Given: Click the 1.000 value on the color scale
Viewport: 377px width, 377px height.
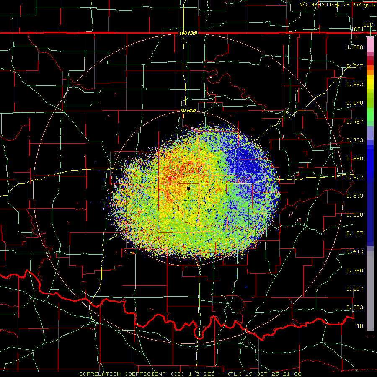Looking at the screenshot, I should [x=355, y=47].
